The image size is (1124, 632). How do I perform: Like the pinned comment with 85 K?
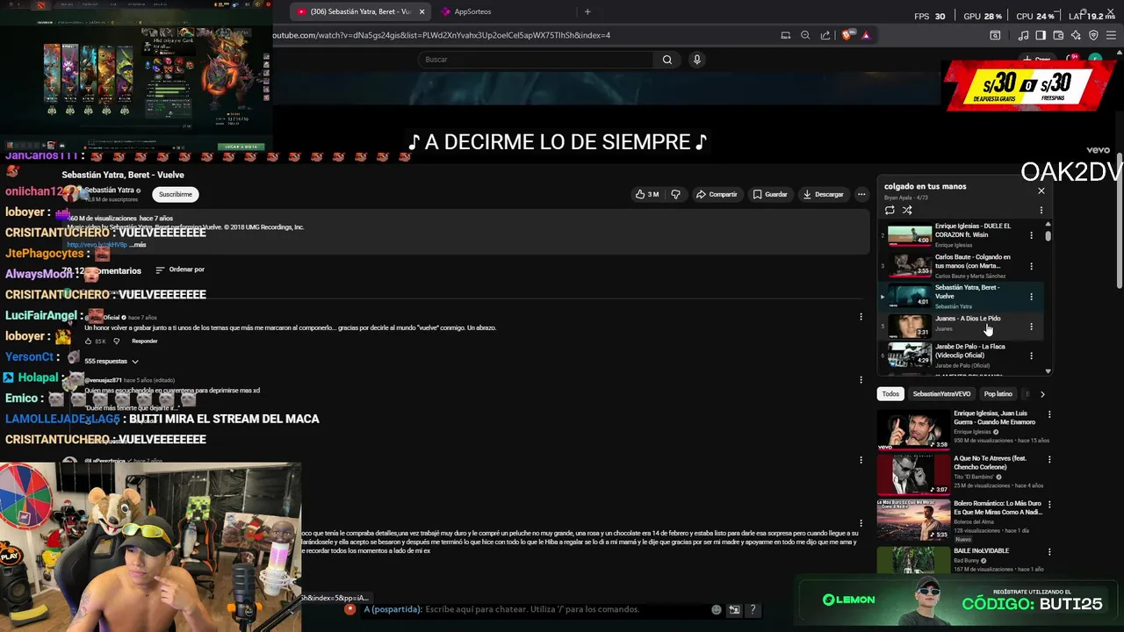coord(89,341)
